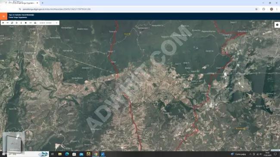Bookmark this page with the star
The height and width of the screenshot is (157, 280).
click(x=256, y=9)
